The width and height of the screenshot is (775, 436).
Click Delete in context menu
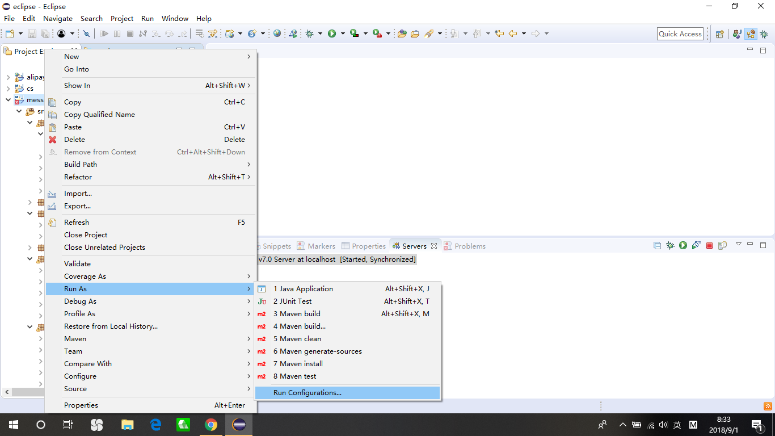point(150,140)
